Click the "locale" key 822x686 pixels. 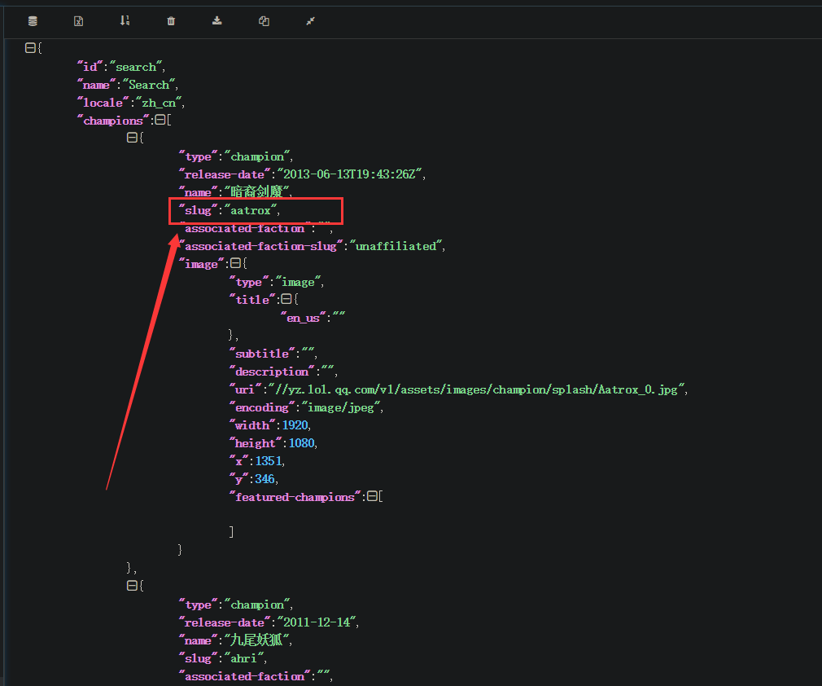[103, 103]
